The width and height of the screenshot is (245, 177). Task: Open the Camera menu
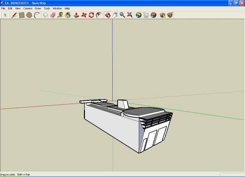[28, 8]
